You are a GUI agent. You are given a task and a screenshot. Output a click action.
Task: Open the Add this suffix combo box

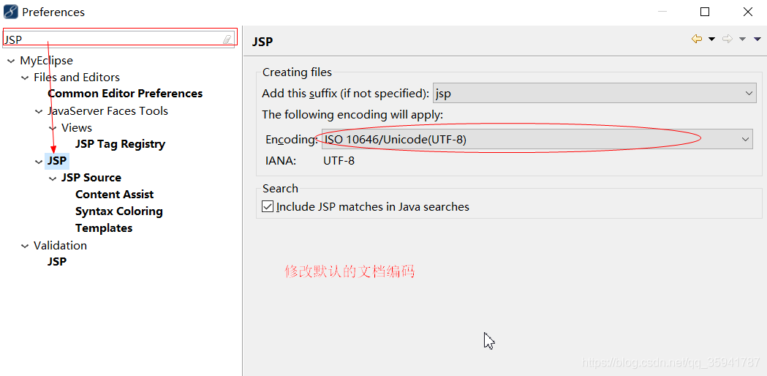click(x=595, y=94)
